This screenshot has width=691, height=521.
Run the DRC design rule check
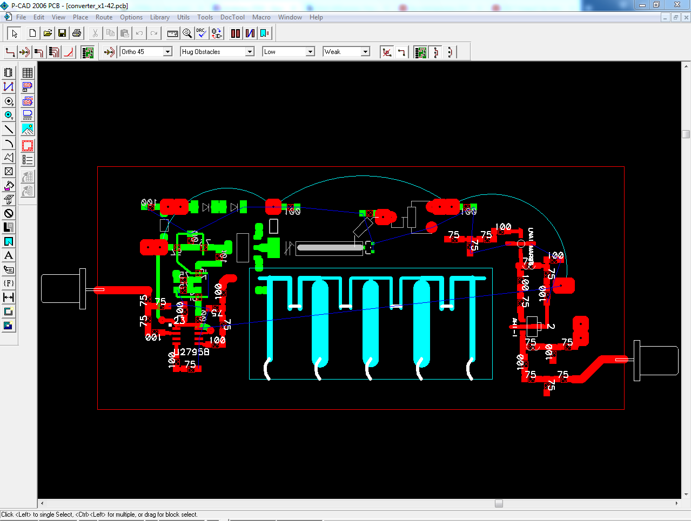(202, 33)
